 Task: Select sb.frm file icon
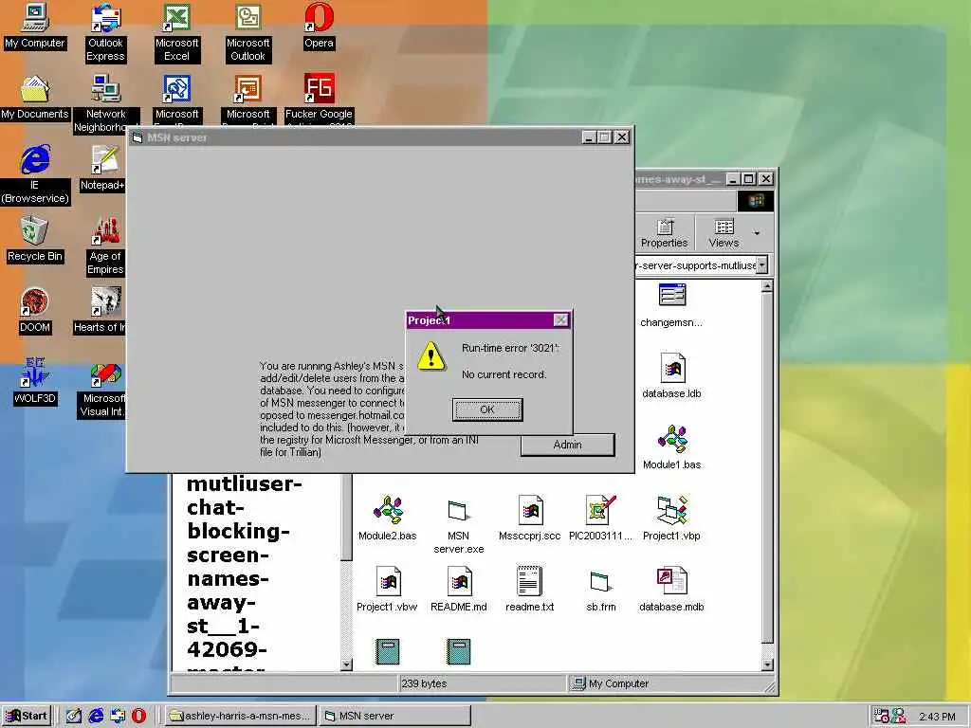[x=600, y=590]
